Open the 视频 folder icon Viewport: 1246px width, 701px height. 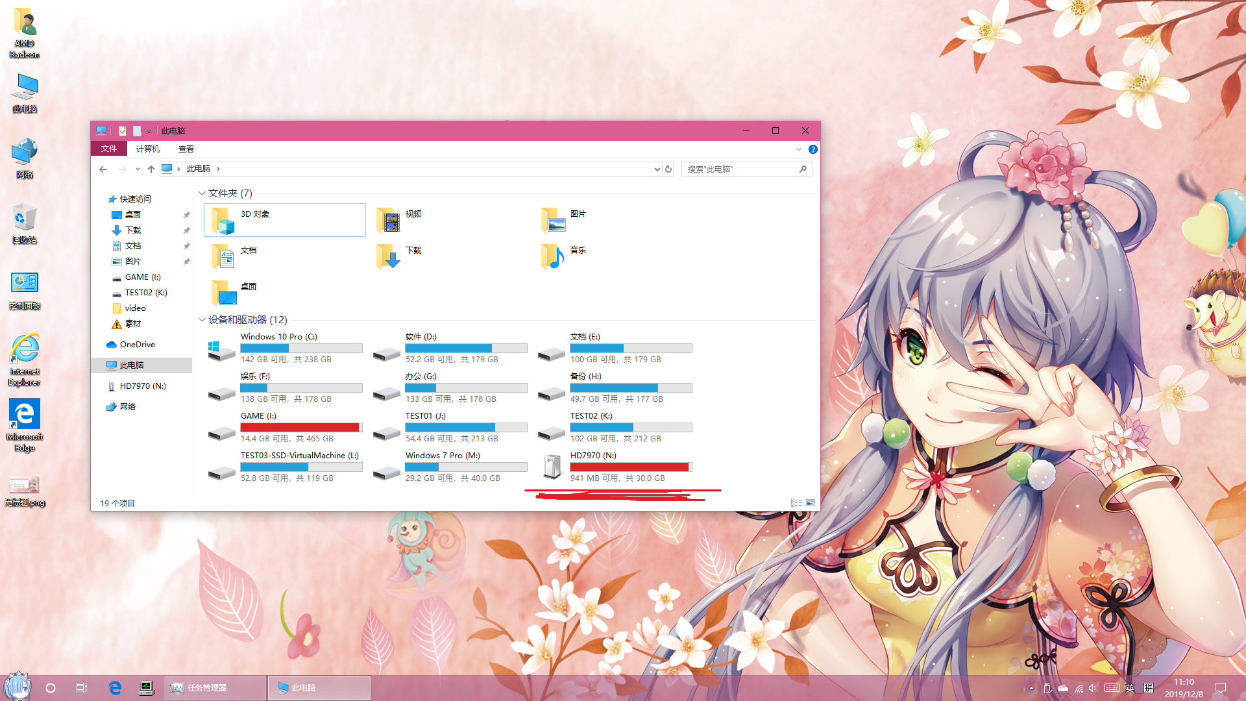[x=388, y=221]
